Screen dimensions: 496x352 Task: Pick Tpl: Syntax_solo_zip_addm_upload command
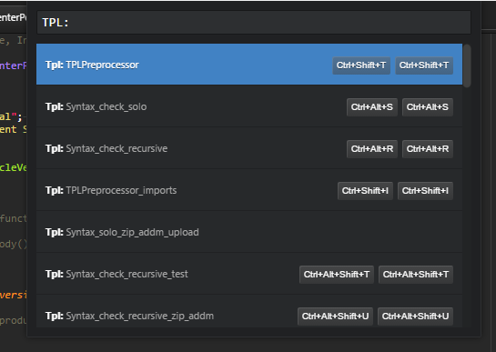tap(249, 232)
